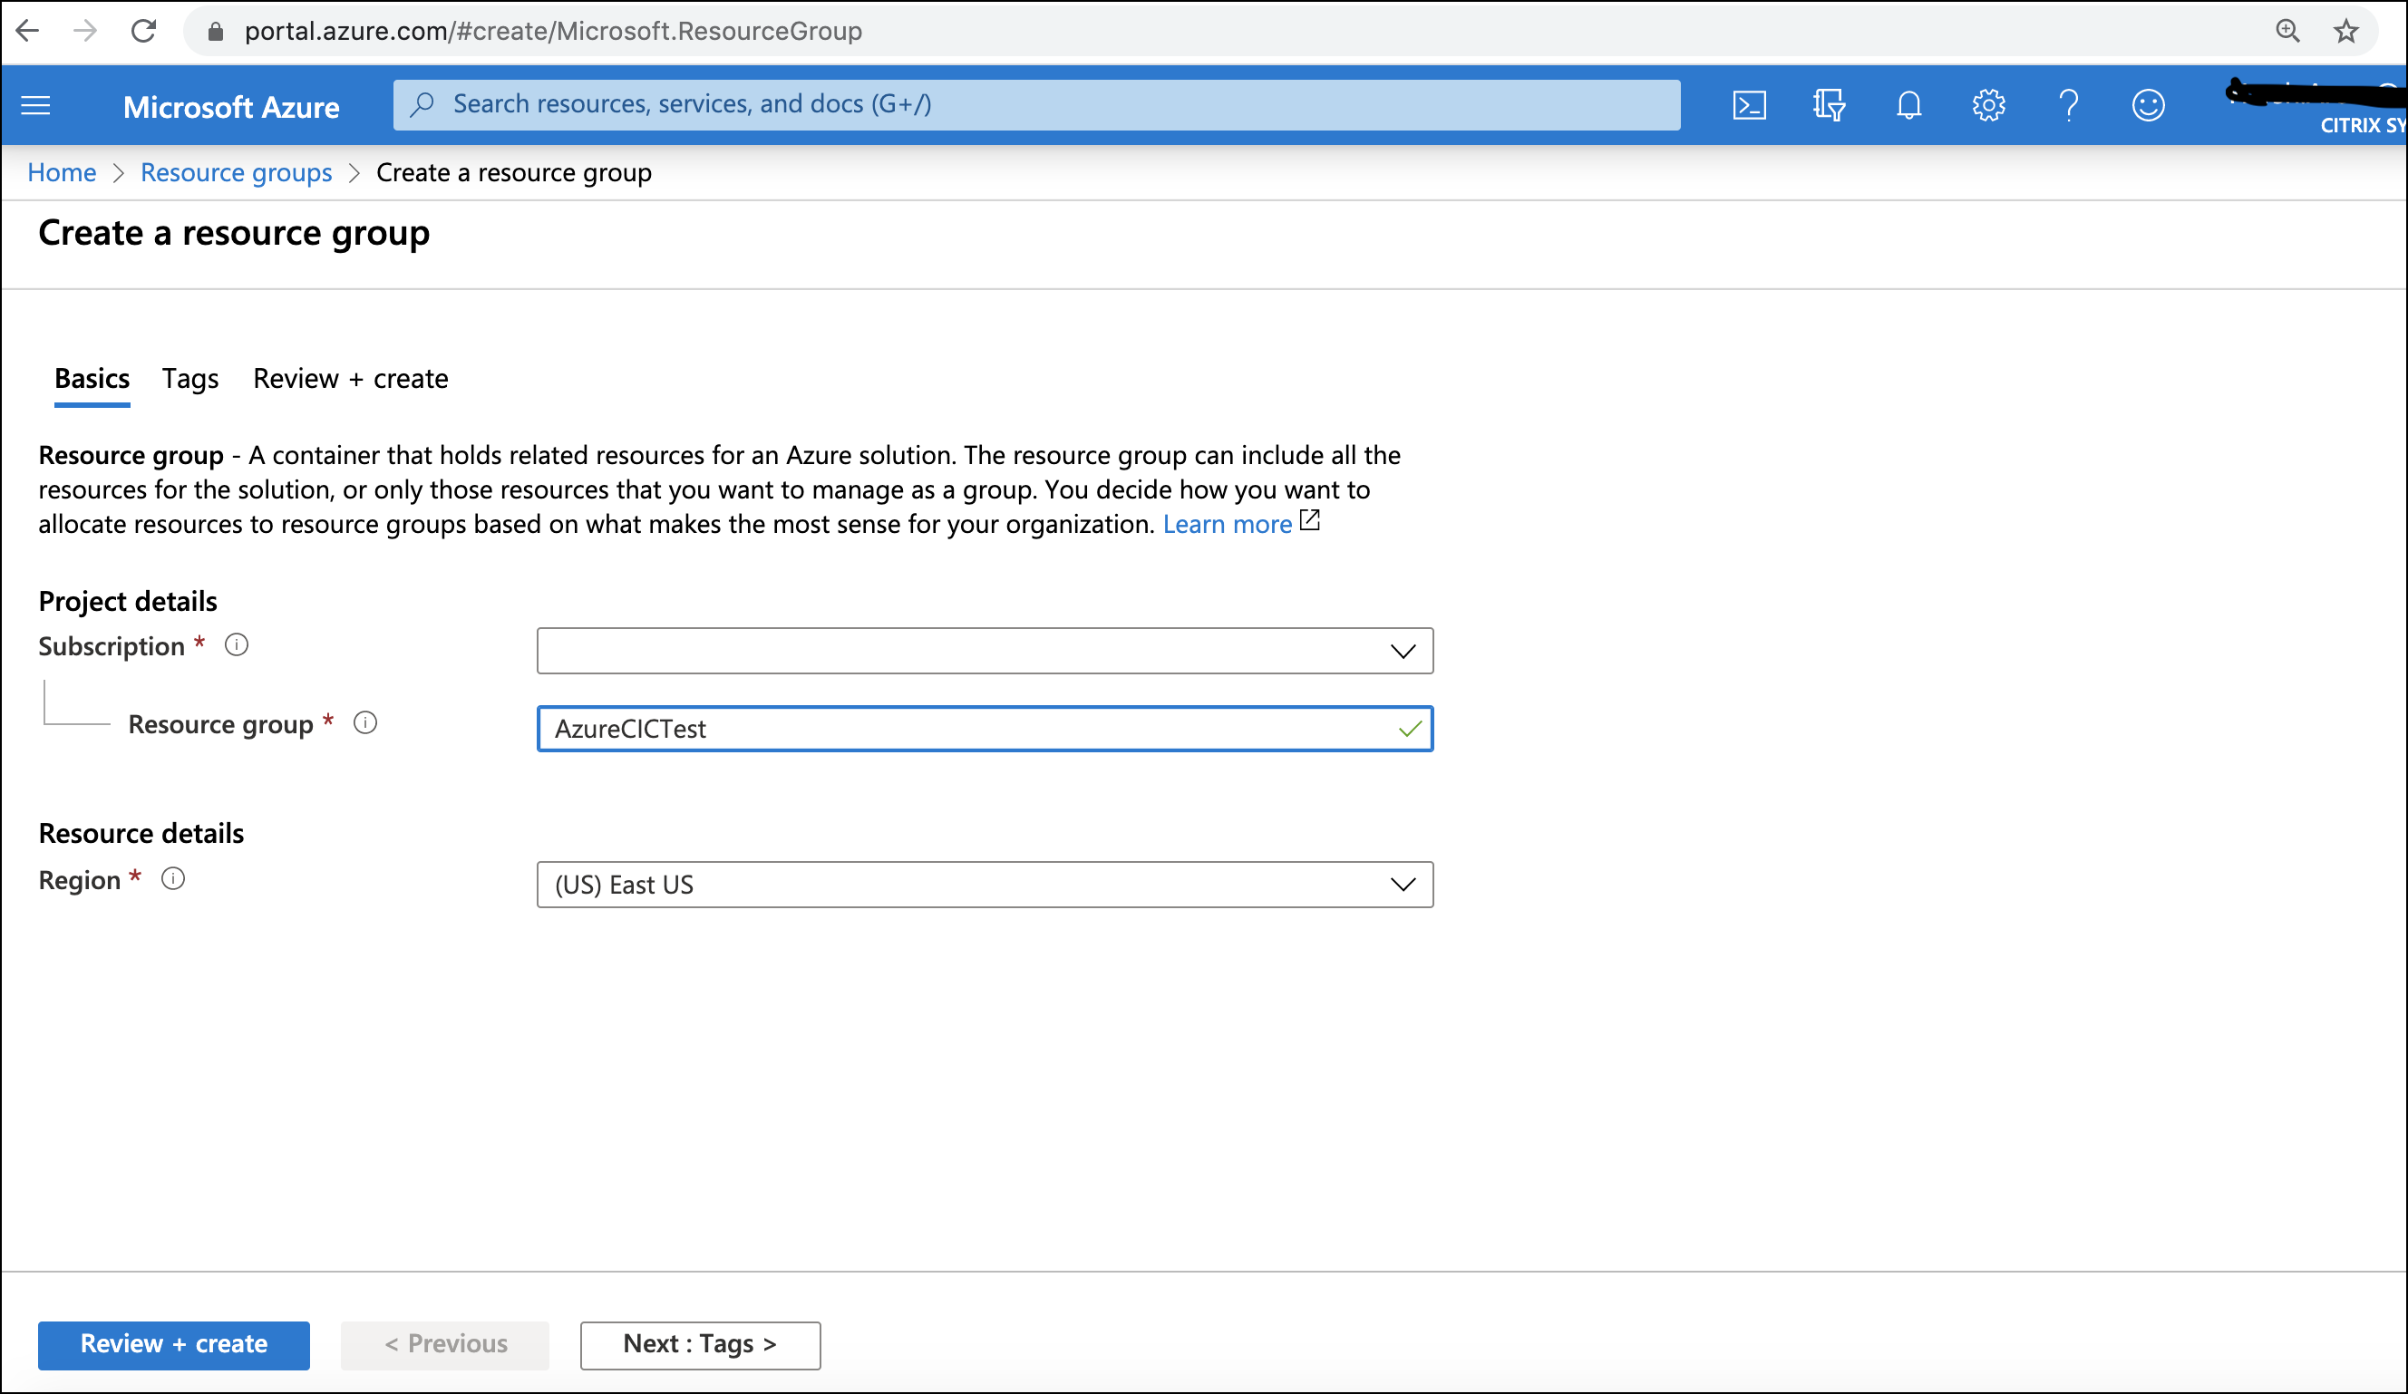Click the browser forward arrow
This screenshot has height=1394, width=2408.
click(x=85, y=31)
